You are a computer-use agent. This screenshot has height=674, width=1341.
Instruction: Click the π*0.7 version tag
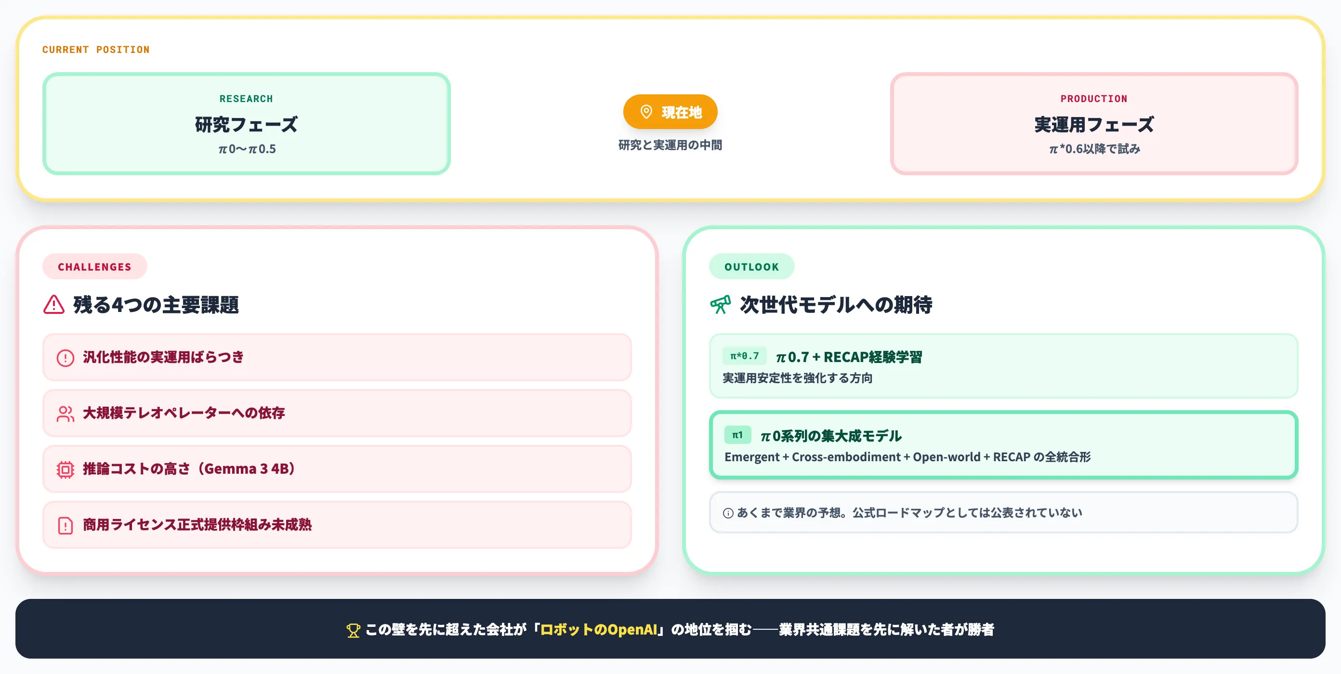click(x=744, y=356)
